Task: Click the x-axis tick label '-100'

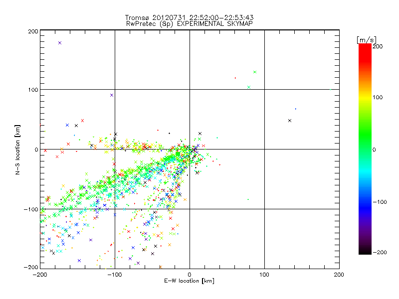Action: 115,275
